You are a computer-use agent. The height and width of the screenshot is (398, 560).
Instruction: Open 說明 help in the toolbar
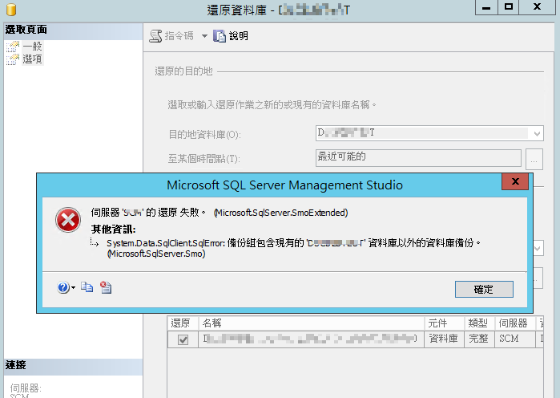click(x=231, y=36)
